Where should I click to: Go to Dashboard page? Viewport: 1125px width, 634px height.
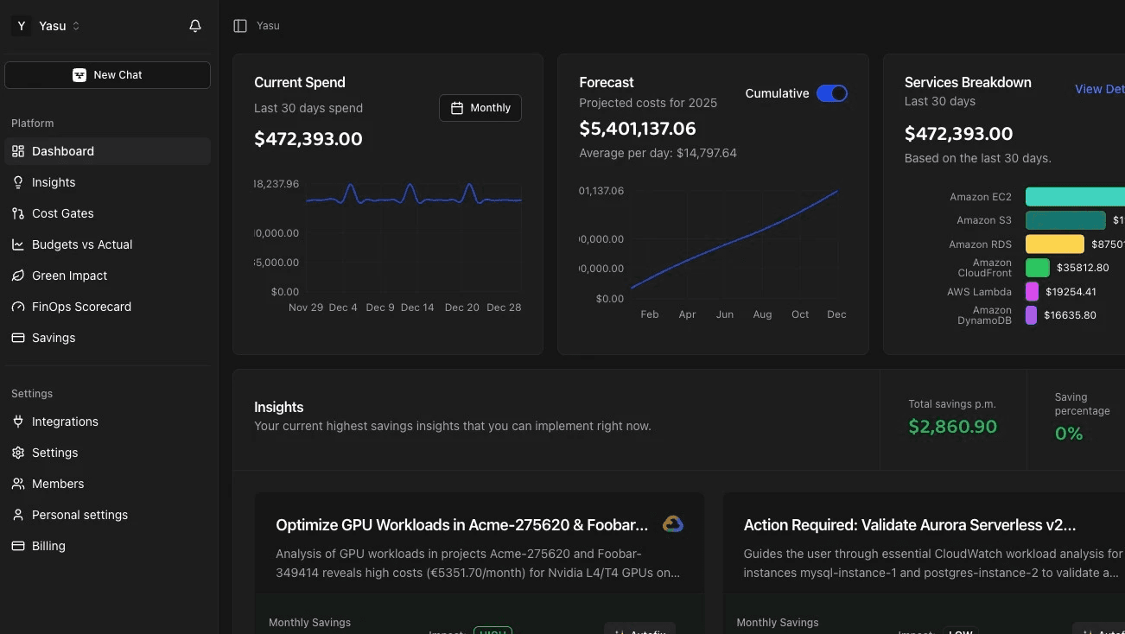(108, 151)
